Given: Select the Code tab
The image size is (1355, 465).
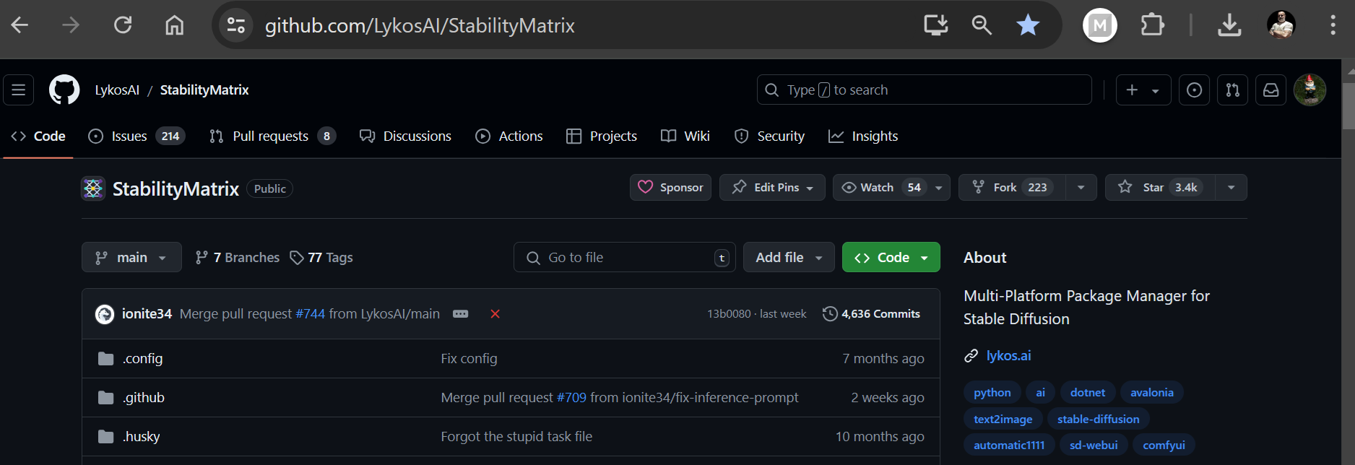Looking at the screenshot, I should [38, 136].
